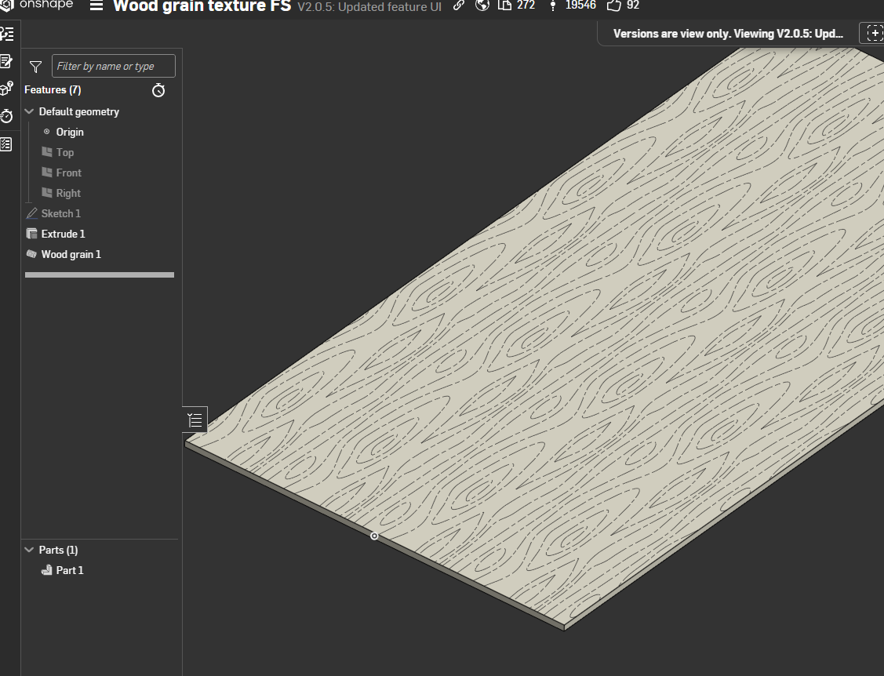Select Wood grain 1 feature
This screenshot has height=676, width=884.
(x=71, y=254)
